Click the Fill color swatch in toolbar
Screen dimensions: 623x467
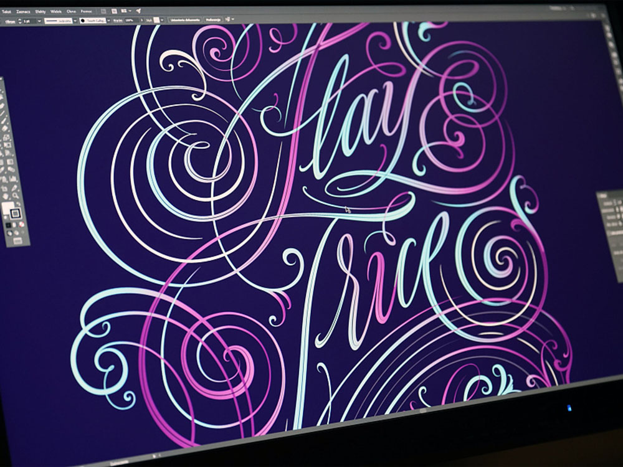[x=8, y=208]
